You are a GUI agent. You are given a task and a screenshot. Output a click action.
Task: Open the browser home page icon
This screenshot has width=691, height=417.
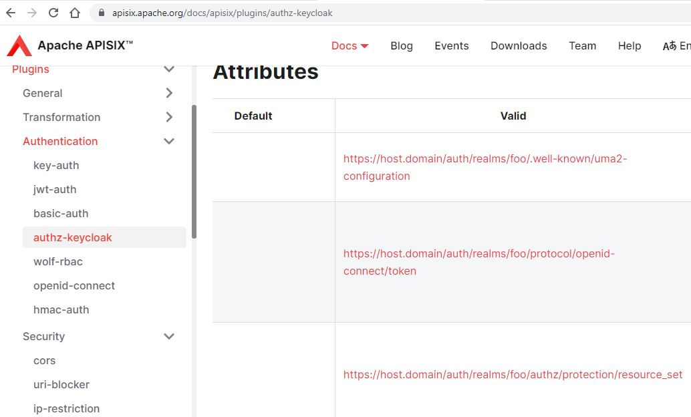pos(75,13)
